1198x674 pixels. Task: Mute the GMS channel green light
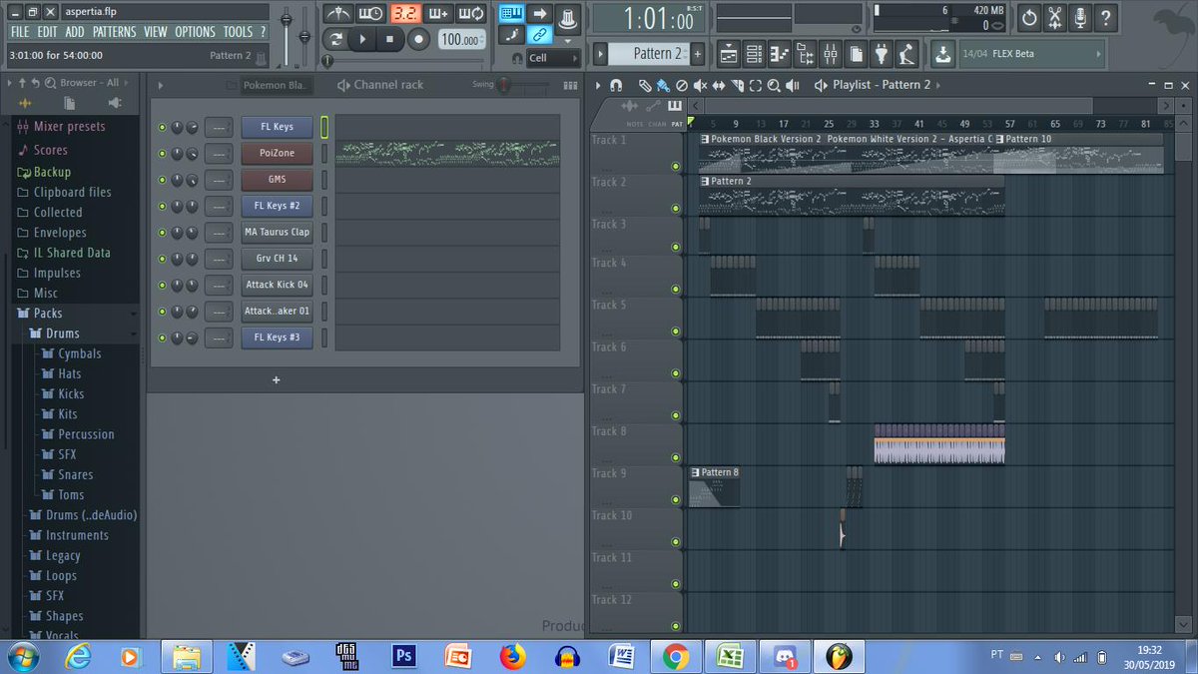point(162,181)
